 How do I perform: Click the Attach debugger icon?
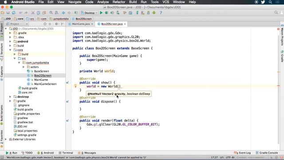click(118, 13)
